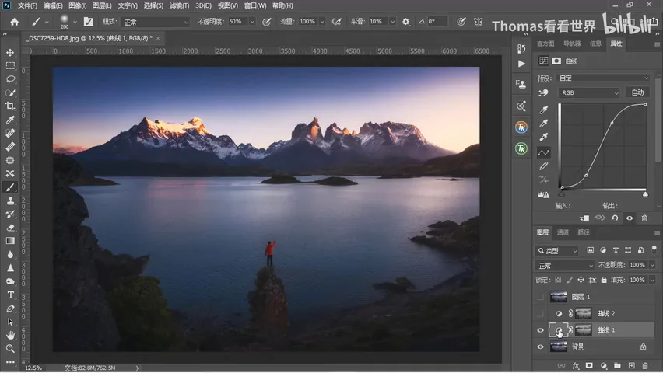Create new adjustment layer icon
Image resolution: width=663 pixels, height=373 pixels.
[603, 366]
